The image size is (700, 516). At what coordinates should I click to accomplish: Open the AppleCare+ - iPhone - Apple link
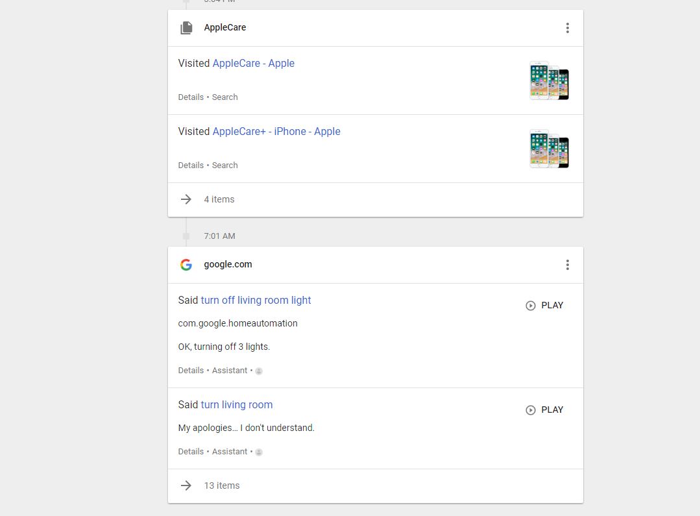(x=276, y=131)
